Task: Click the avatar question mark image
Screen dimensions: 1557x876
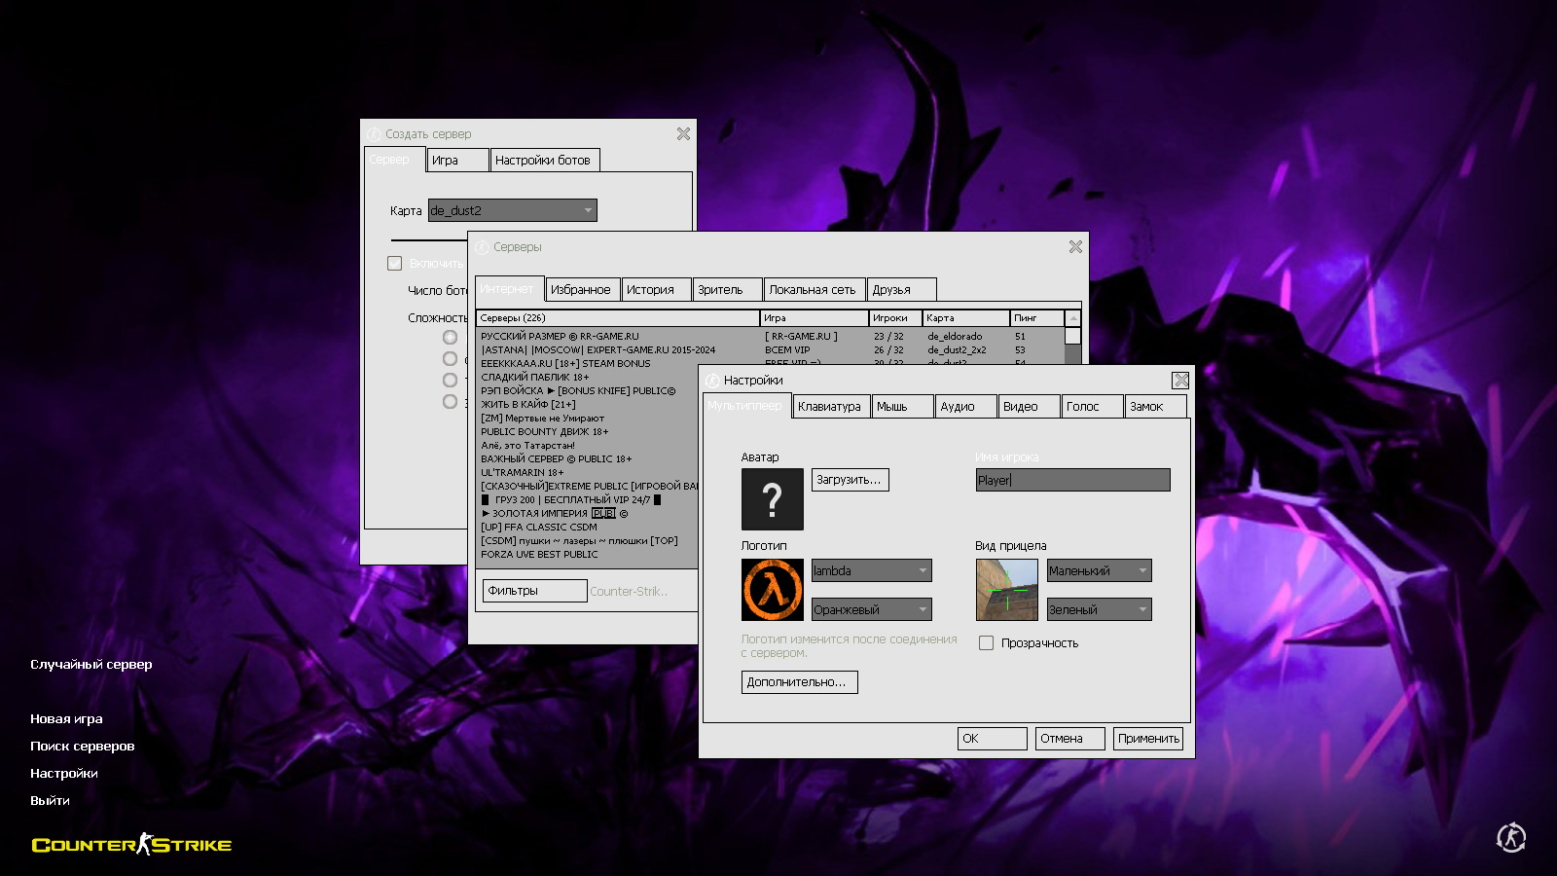Action: click(772, 499)
